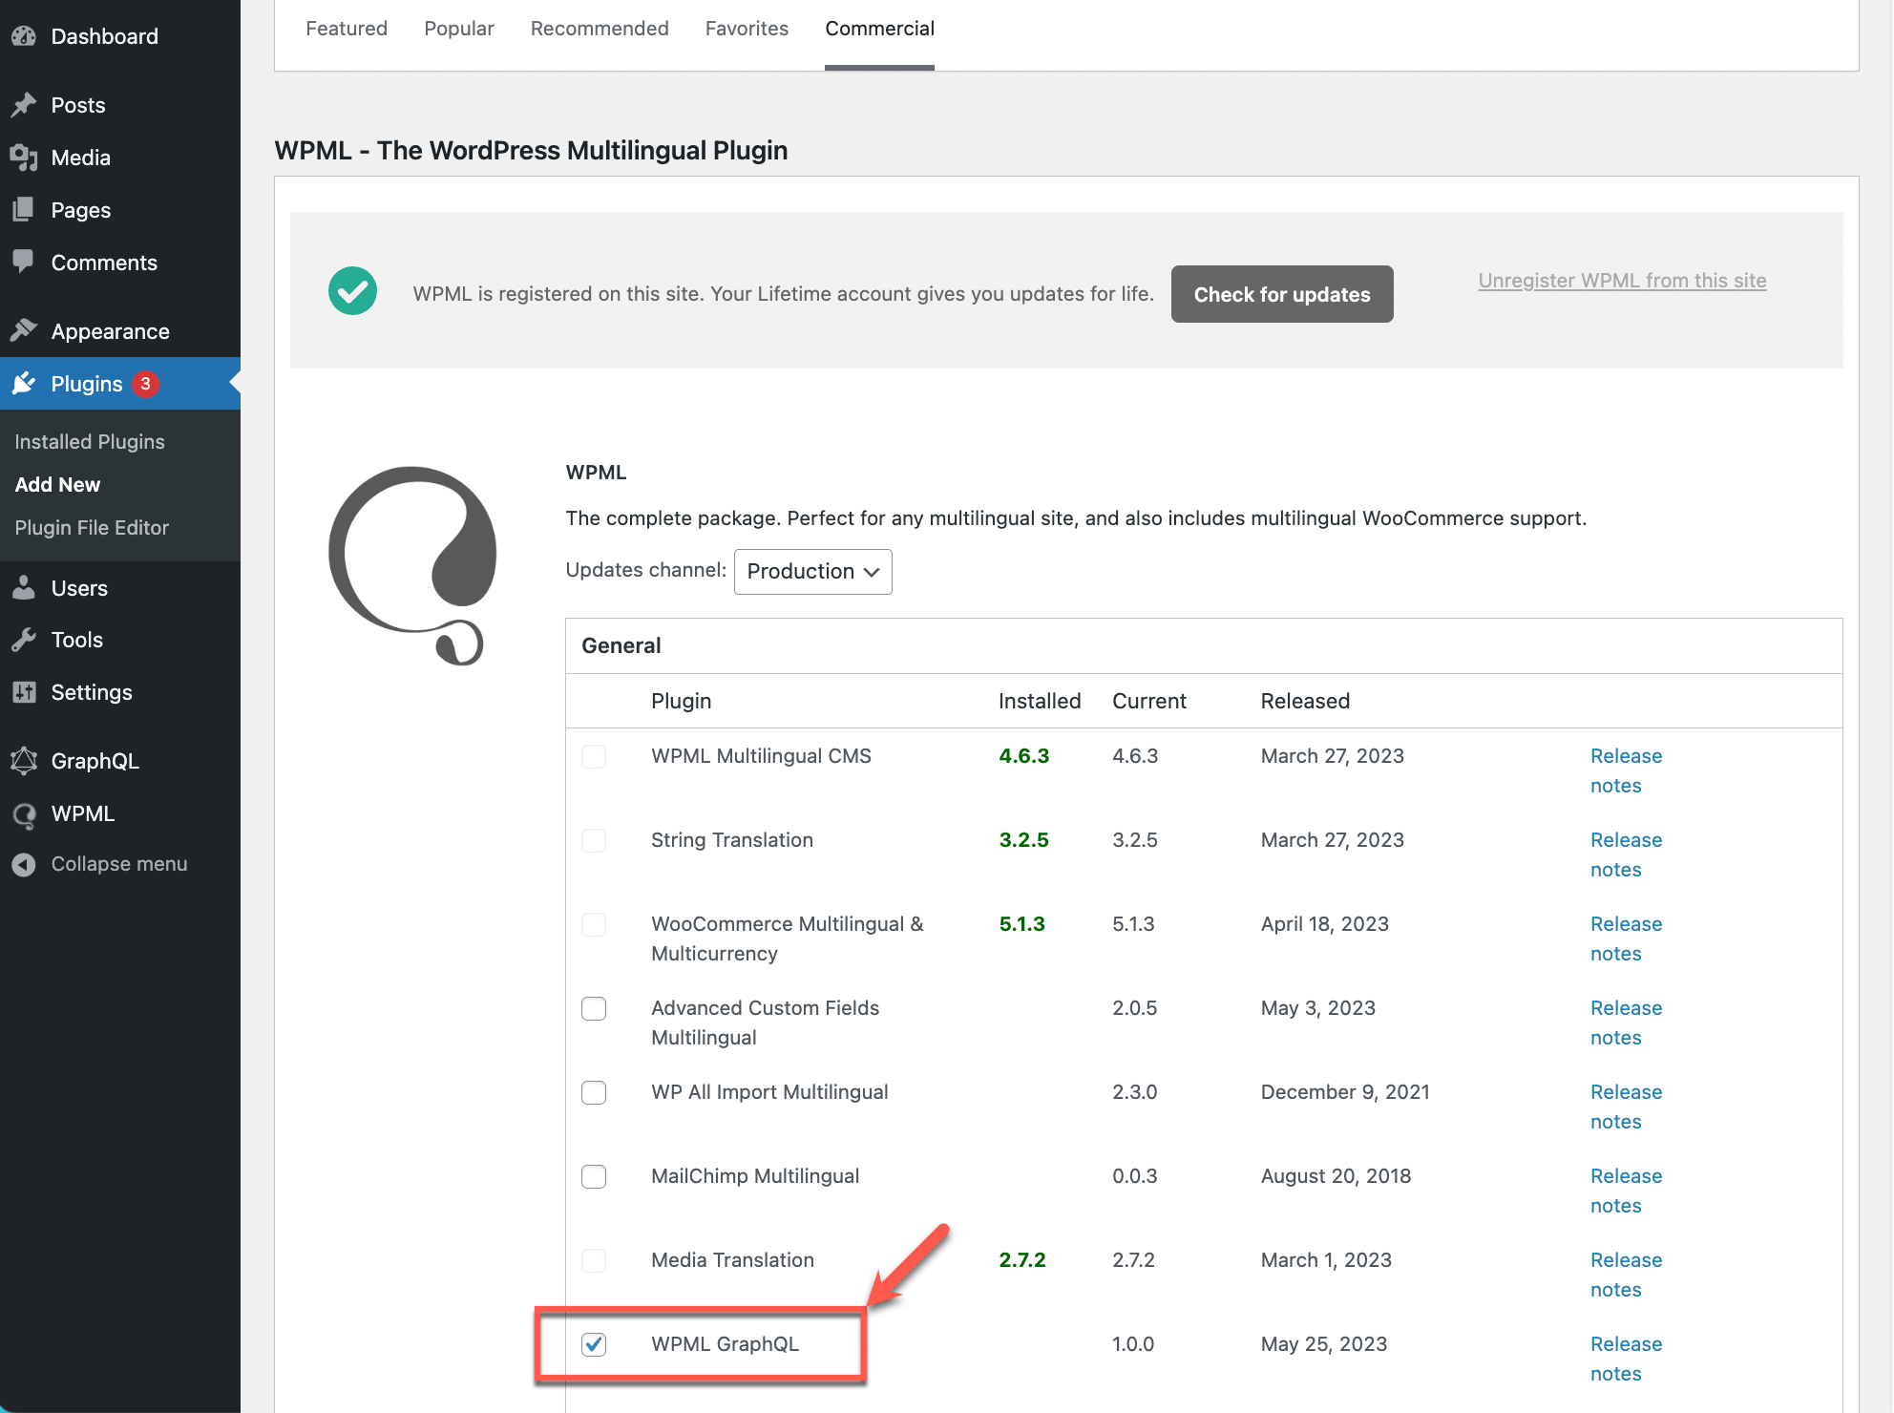Click the installed version 4.6.3 text
Screen dimensions: 1894x1413
1023,756
